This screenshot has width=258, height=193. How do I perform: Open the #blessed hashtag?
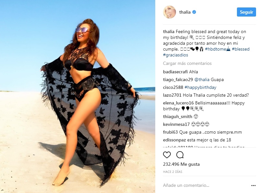[240, 49]
